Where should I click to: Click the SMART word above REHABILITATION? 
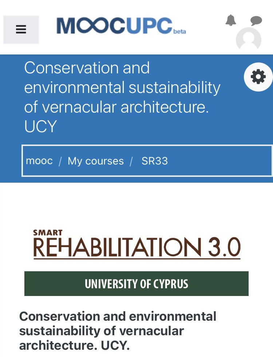point(48,233)
